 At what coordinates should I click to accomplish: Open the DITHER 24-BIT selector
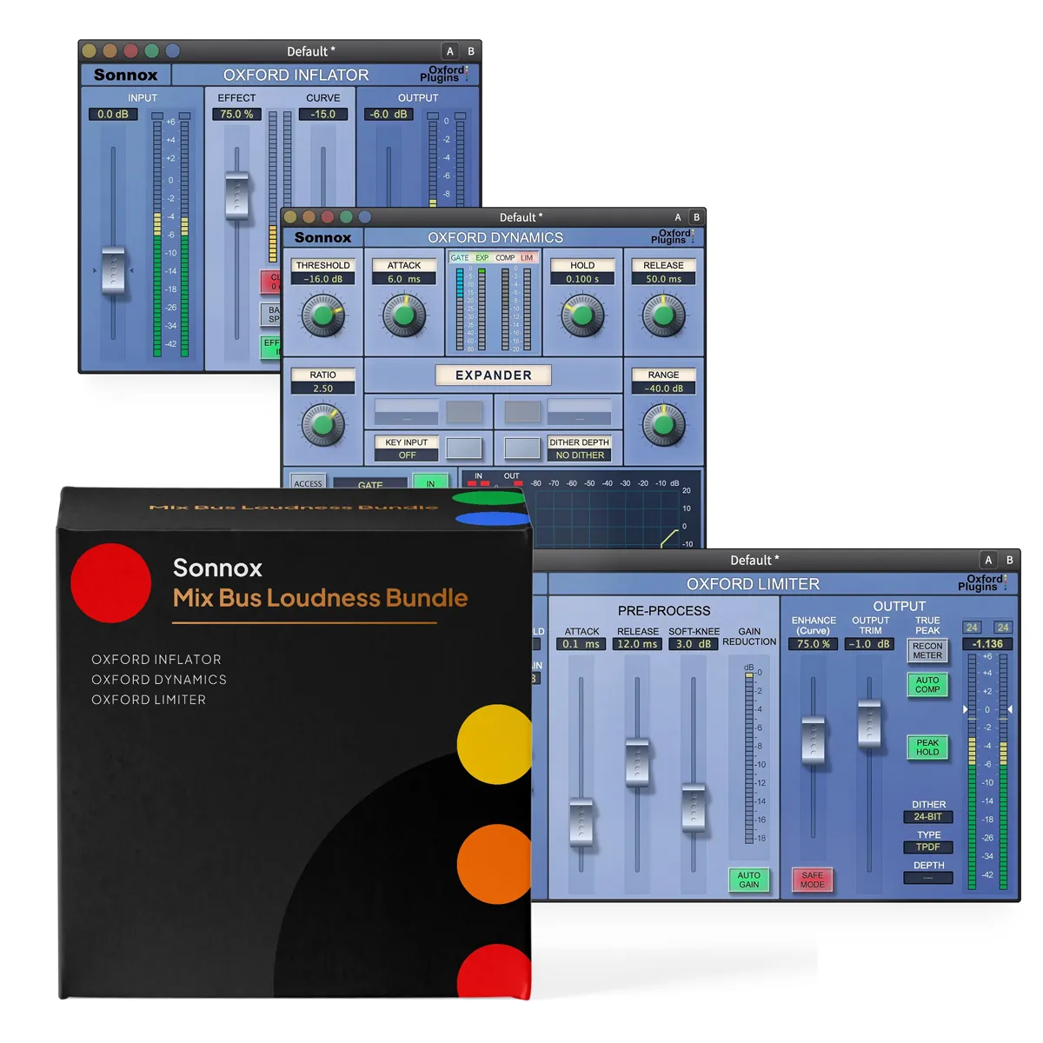927,817
